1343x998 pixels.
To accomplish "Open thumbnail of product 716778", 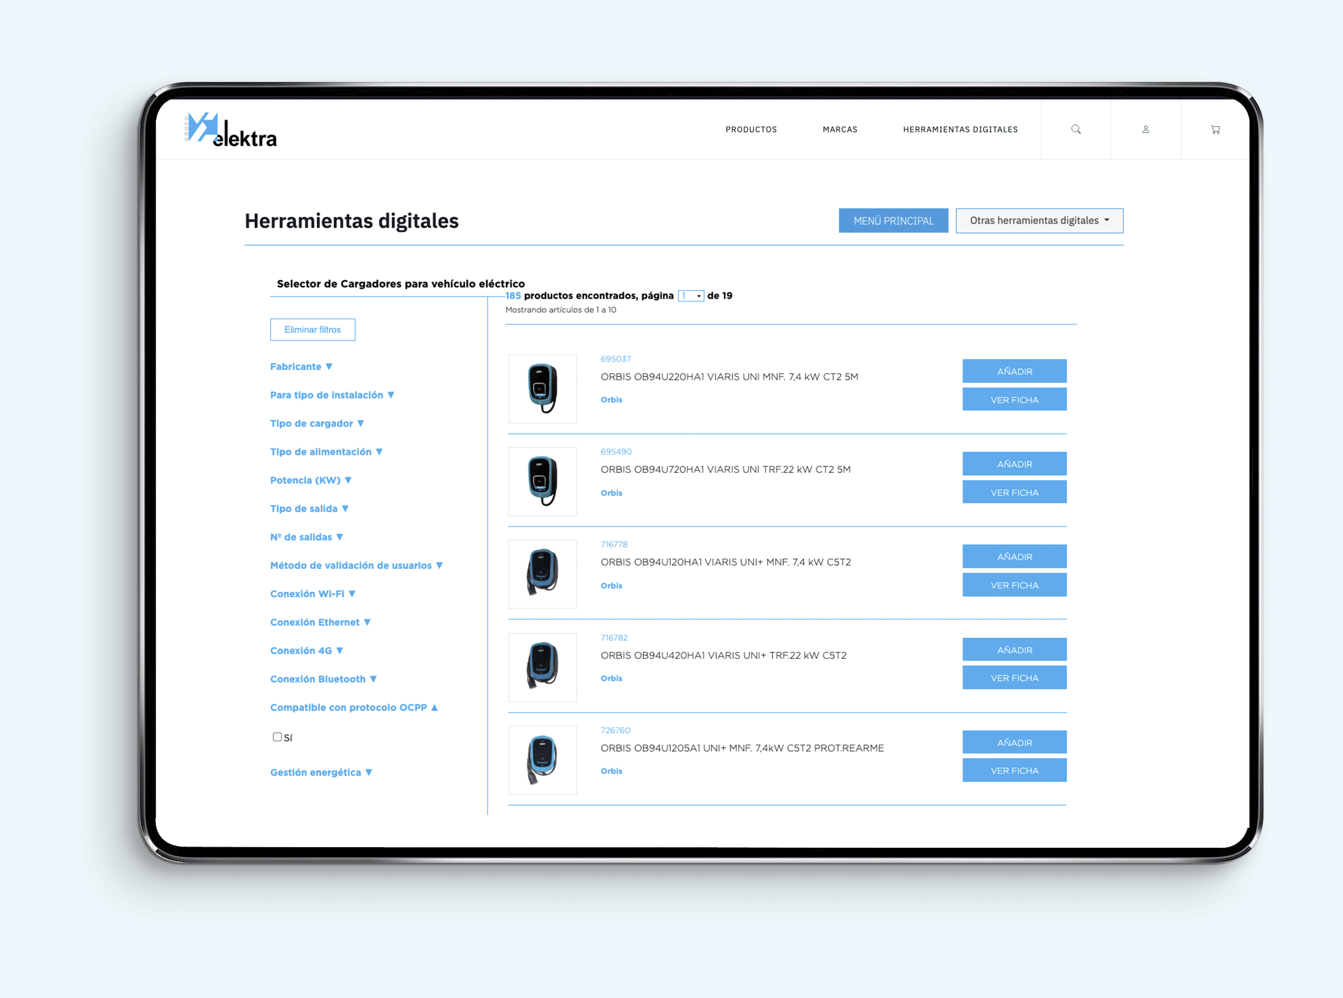I will coord(542,574).
